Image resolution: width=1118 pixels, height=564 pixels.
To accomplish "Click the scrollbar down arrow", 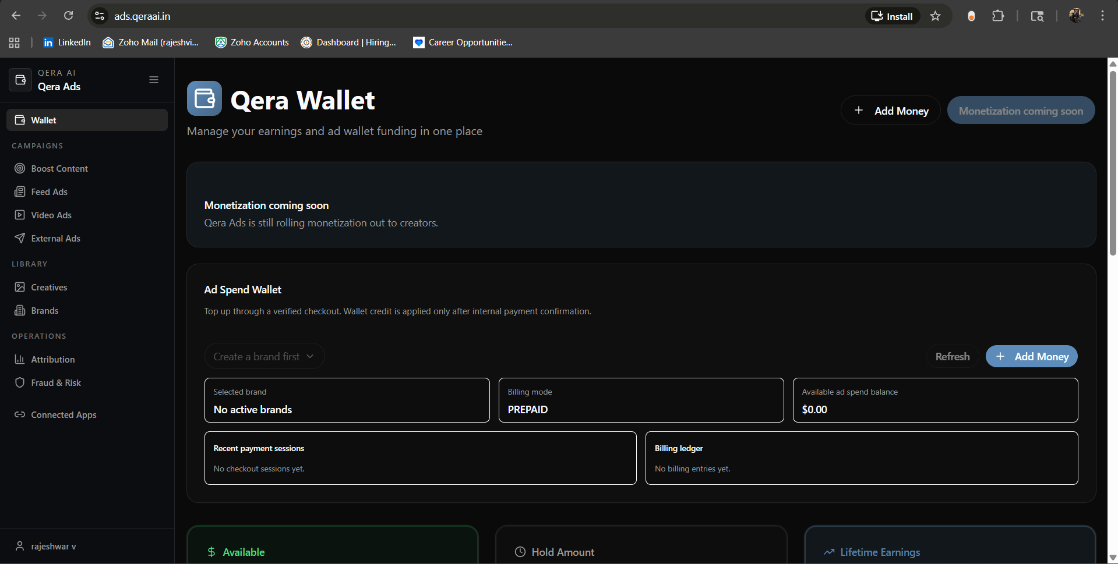I will [1113, 558].
